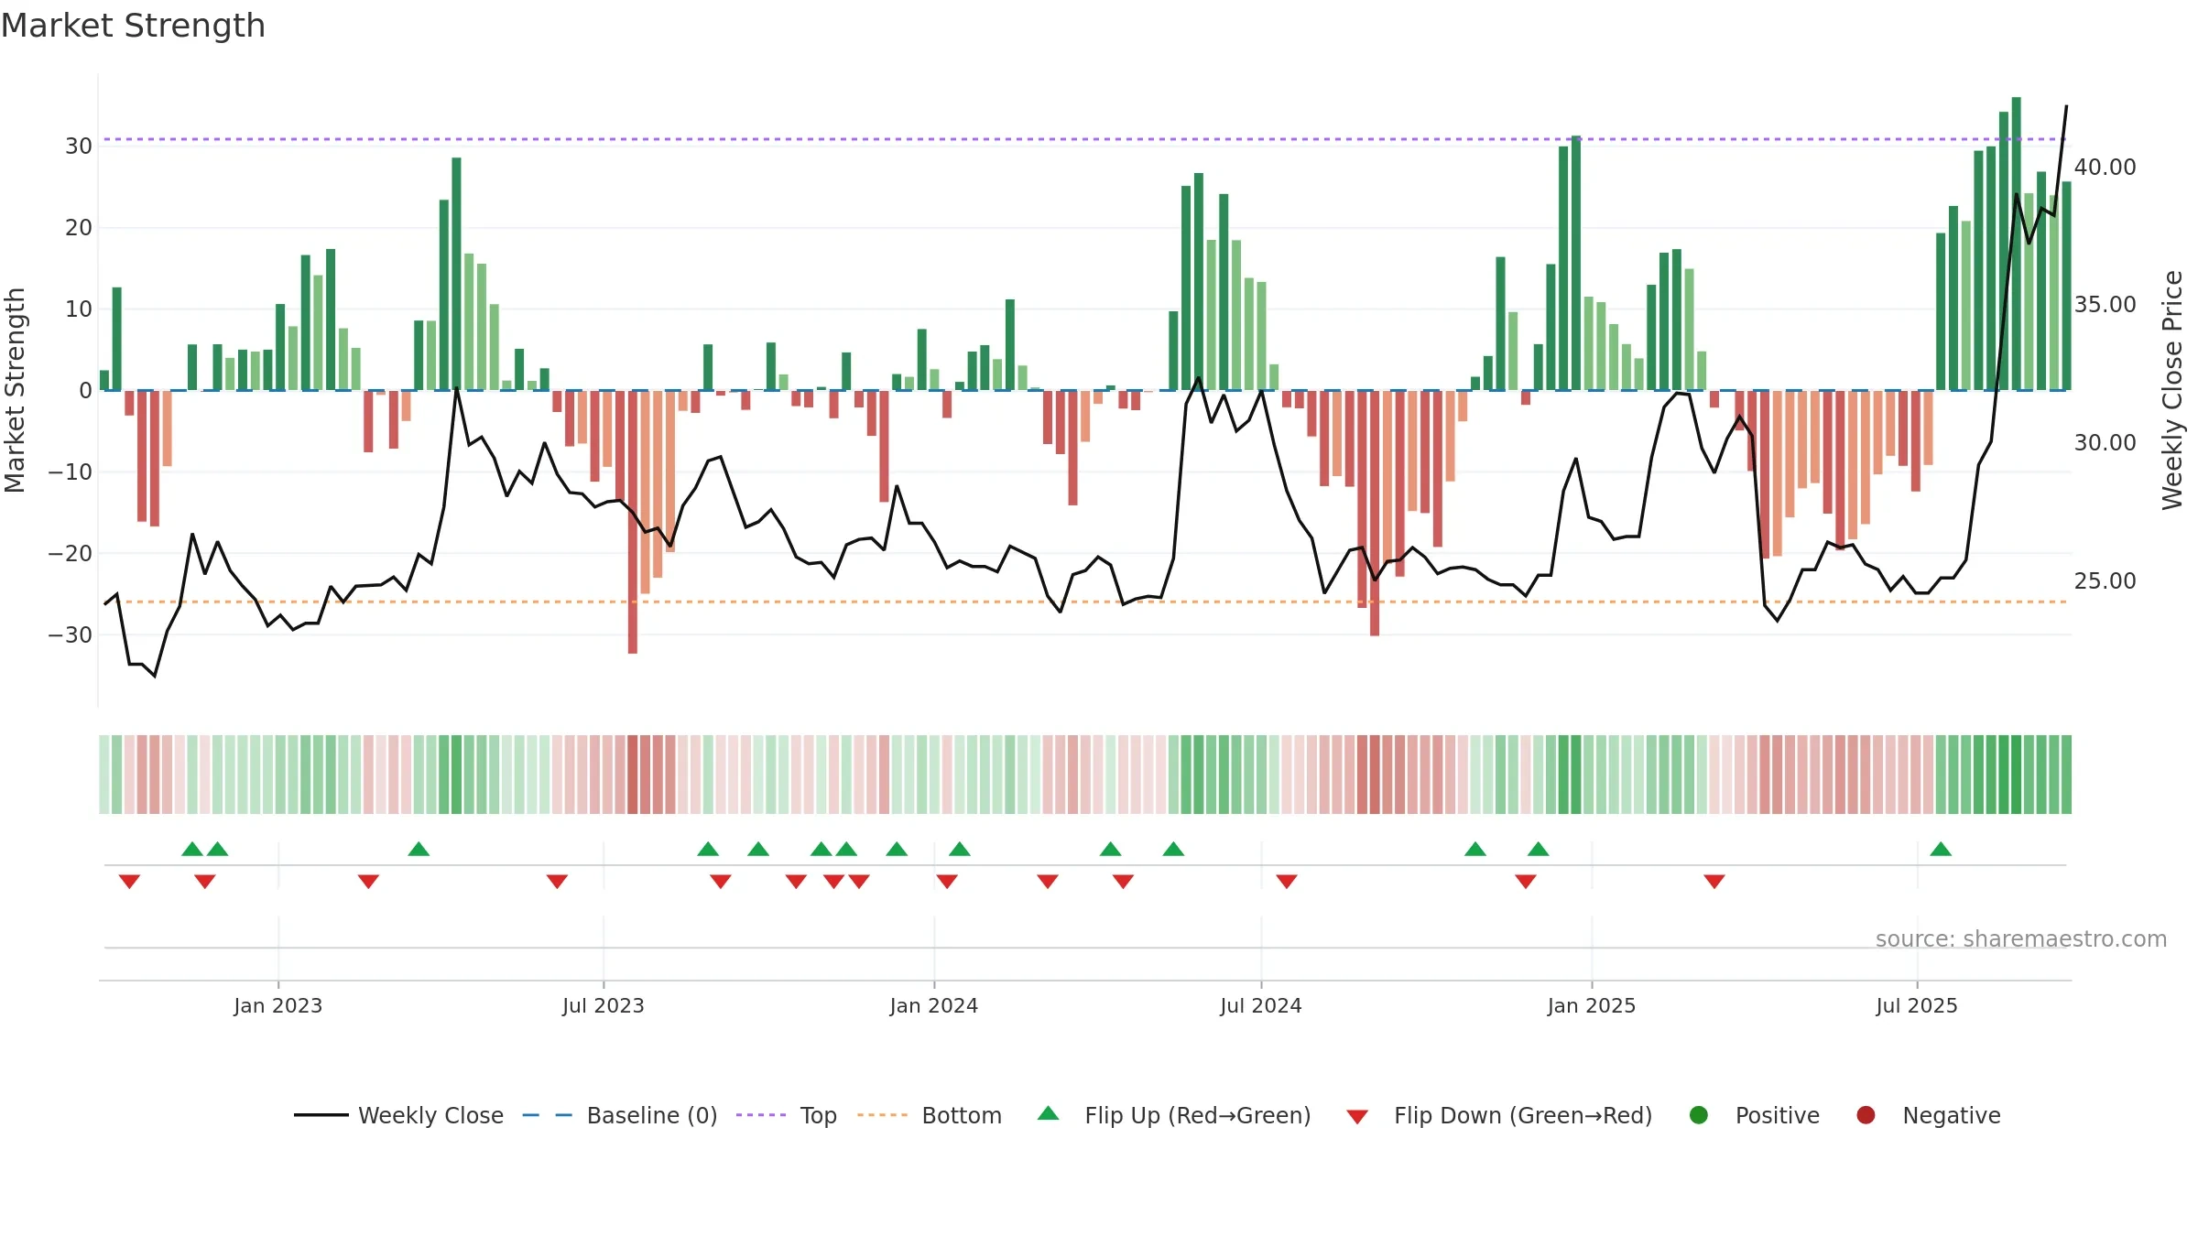Image resolution: width=2198 pixels, height=1236 pixels.
Task: Click the red Negative legend dot
Action: tap(1866, 1115)
